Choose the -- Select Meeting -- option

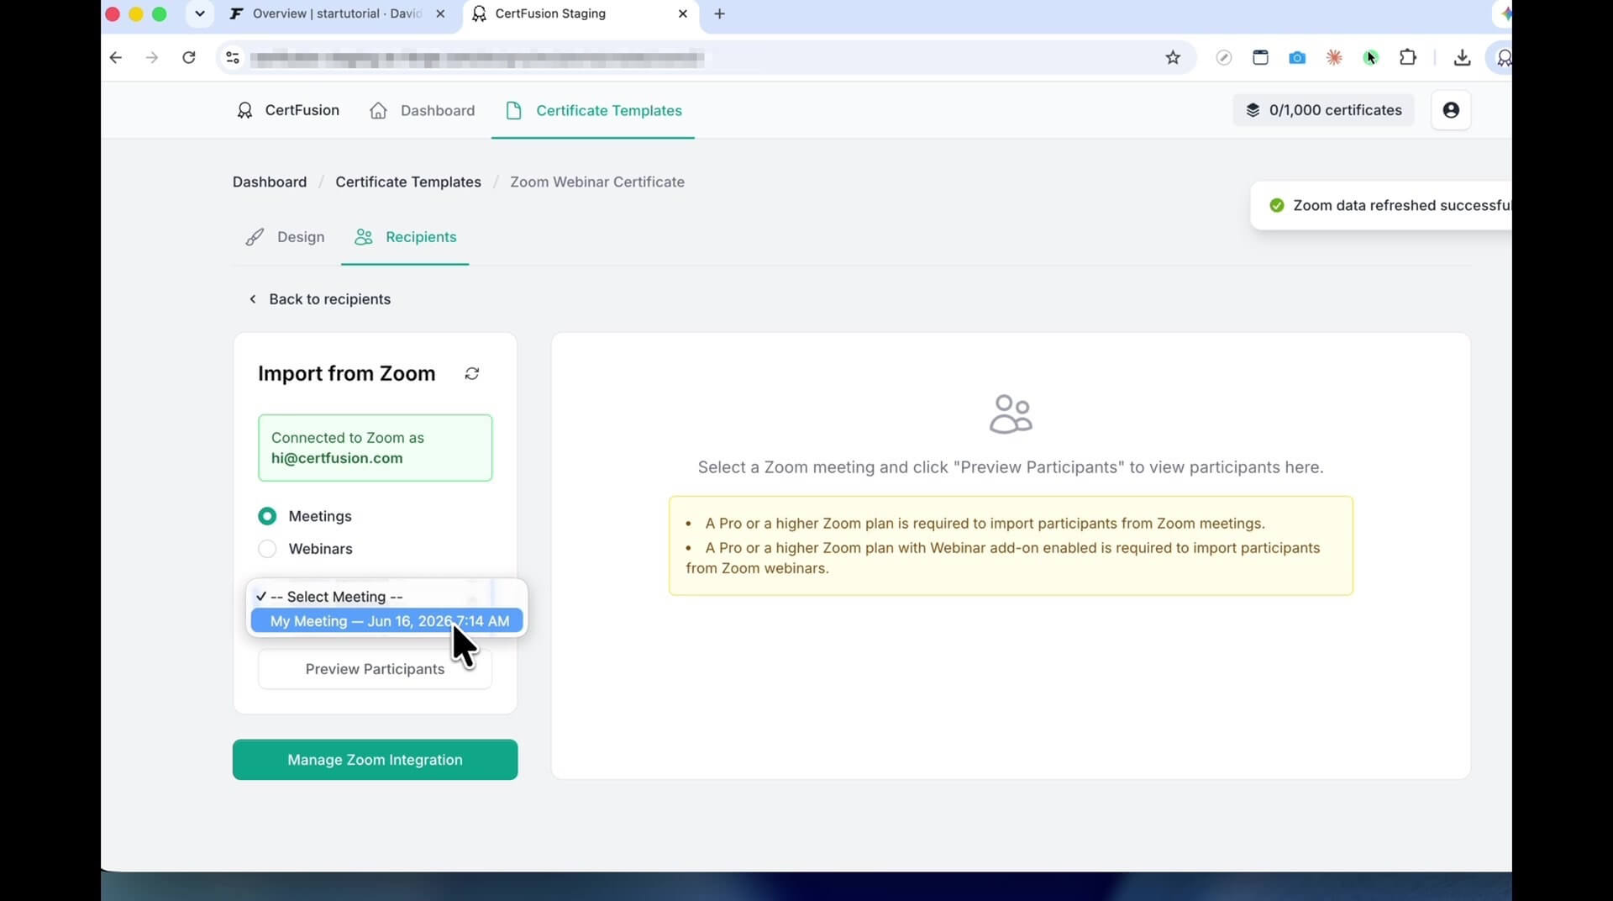(x=386, y=597)
